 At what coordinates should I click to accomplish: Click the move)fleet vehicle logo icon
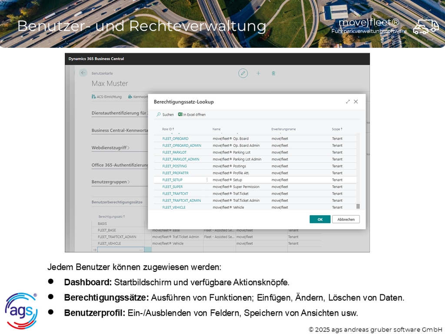tap(426, 27)
